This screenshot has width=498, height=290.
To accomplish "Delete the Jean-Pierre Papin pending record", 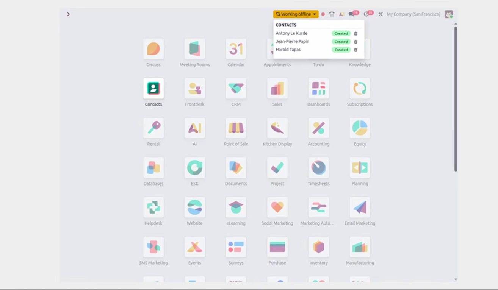I will 355,42.
